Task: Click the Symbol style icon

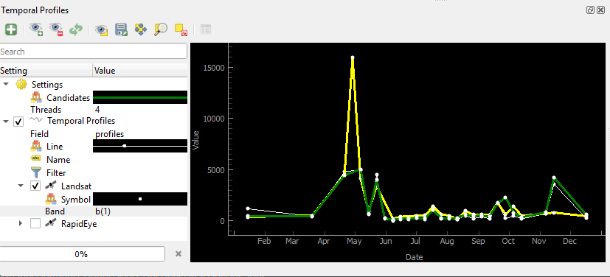Action: click(51, 200)
